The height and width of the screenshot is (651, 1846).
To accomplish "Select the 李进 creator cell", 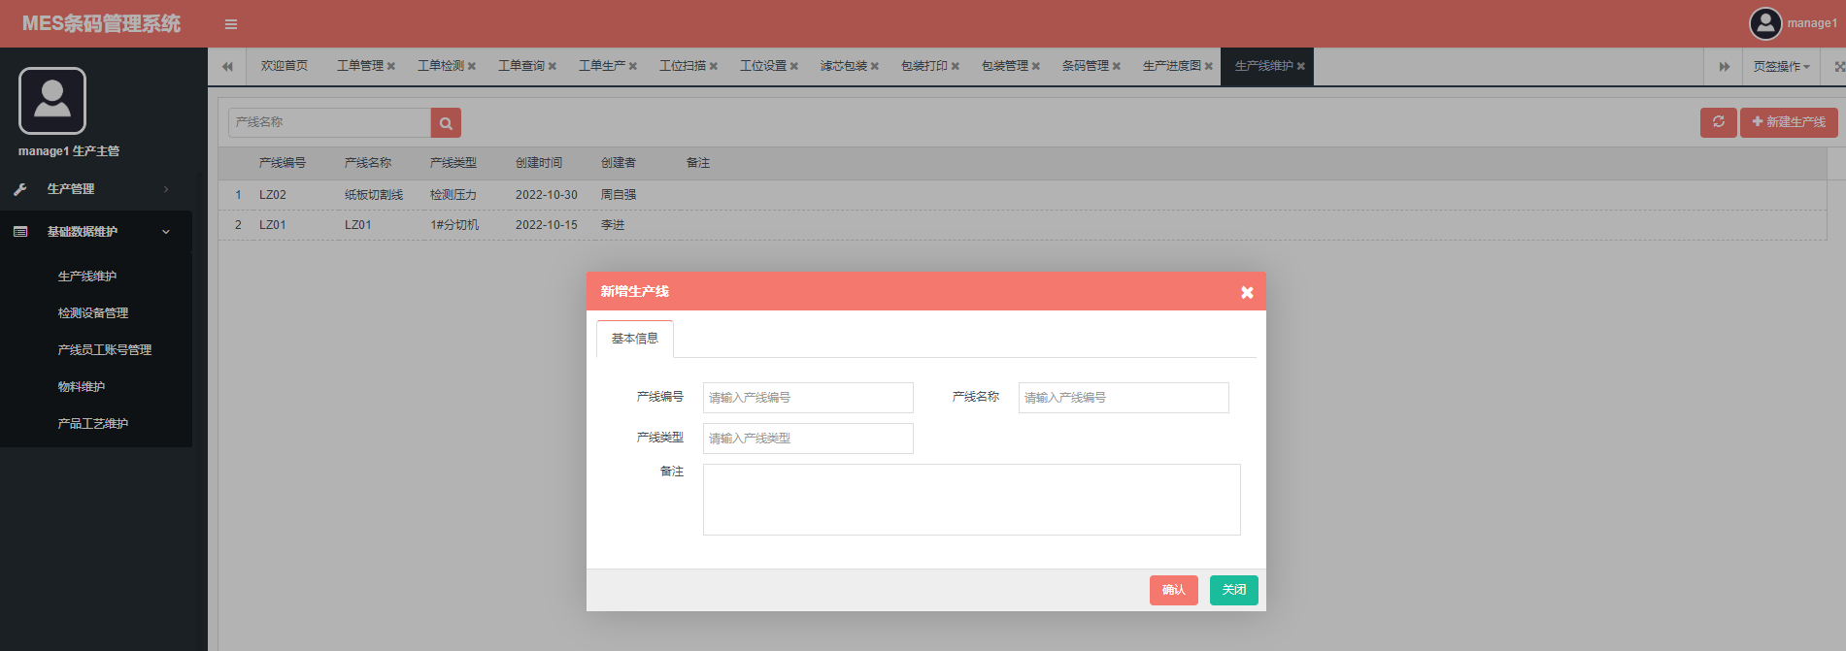I will 613,225.
